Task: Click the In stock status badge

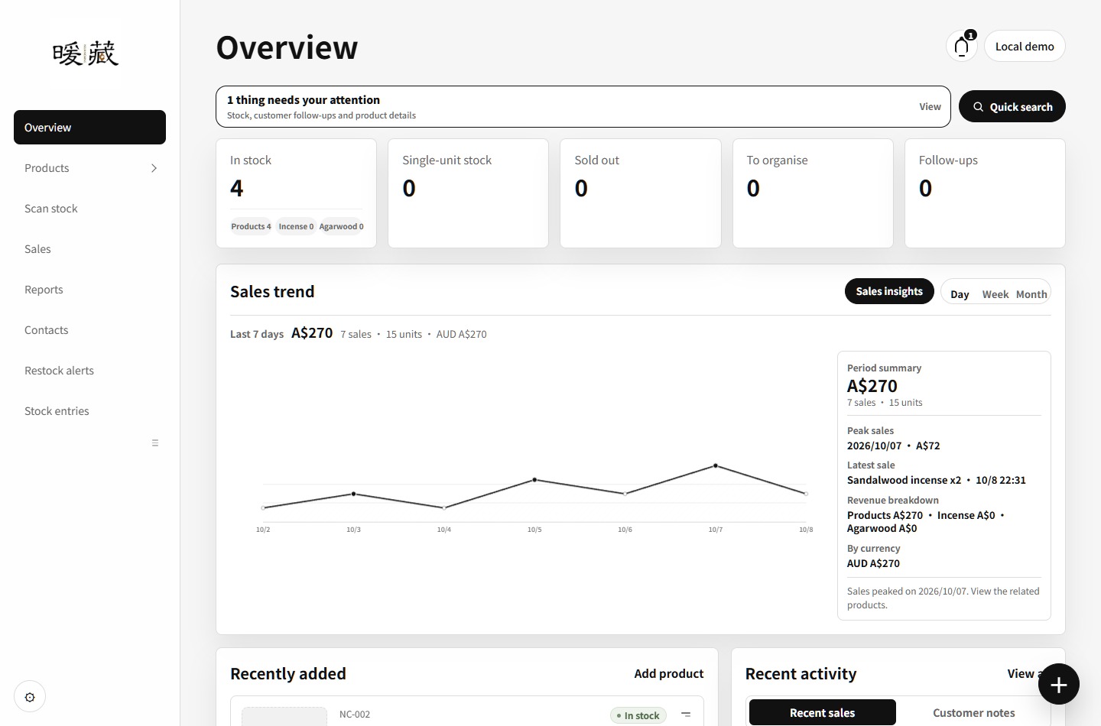Action: coord(638,715)
